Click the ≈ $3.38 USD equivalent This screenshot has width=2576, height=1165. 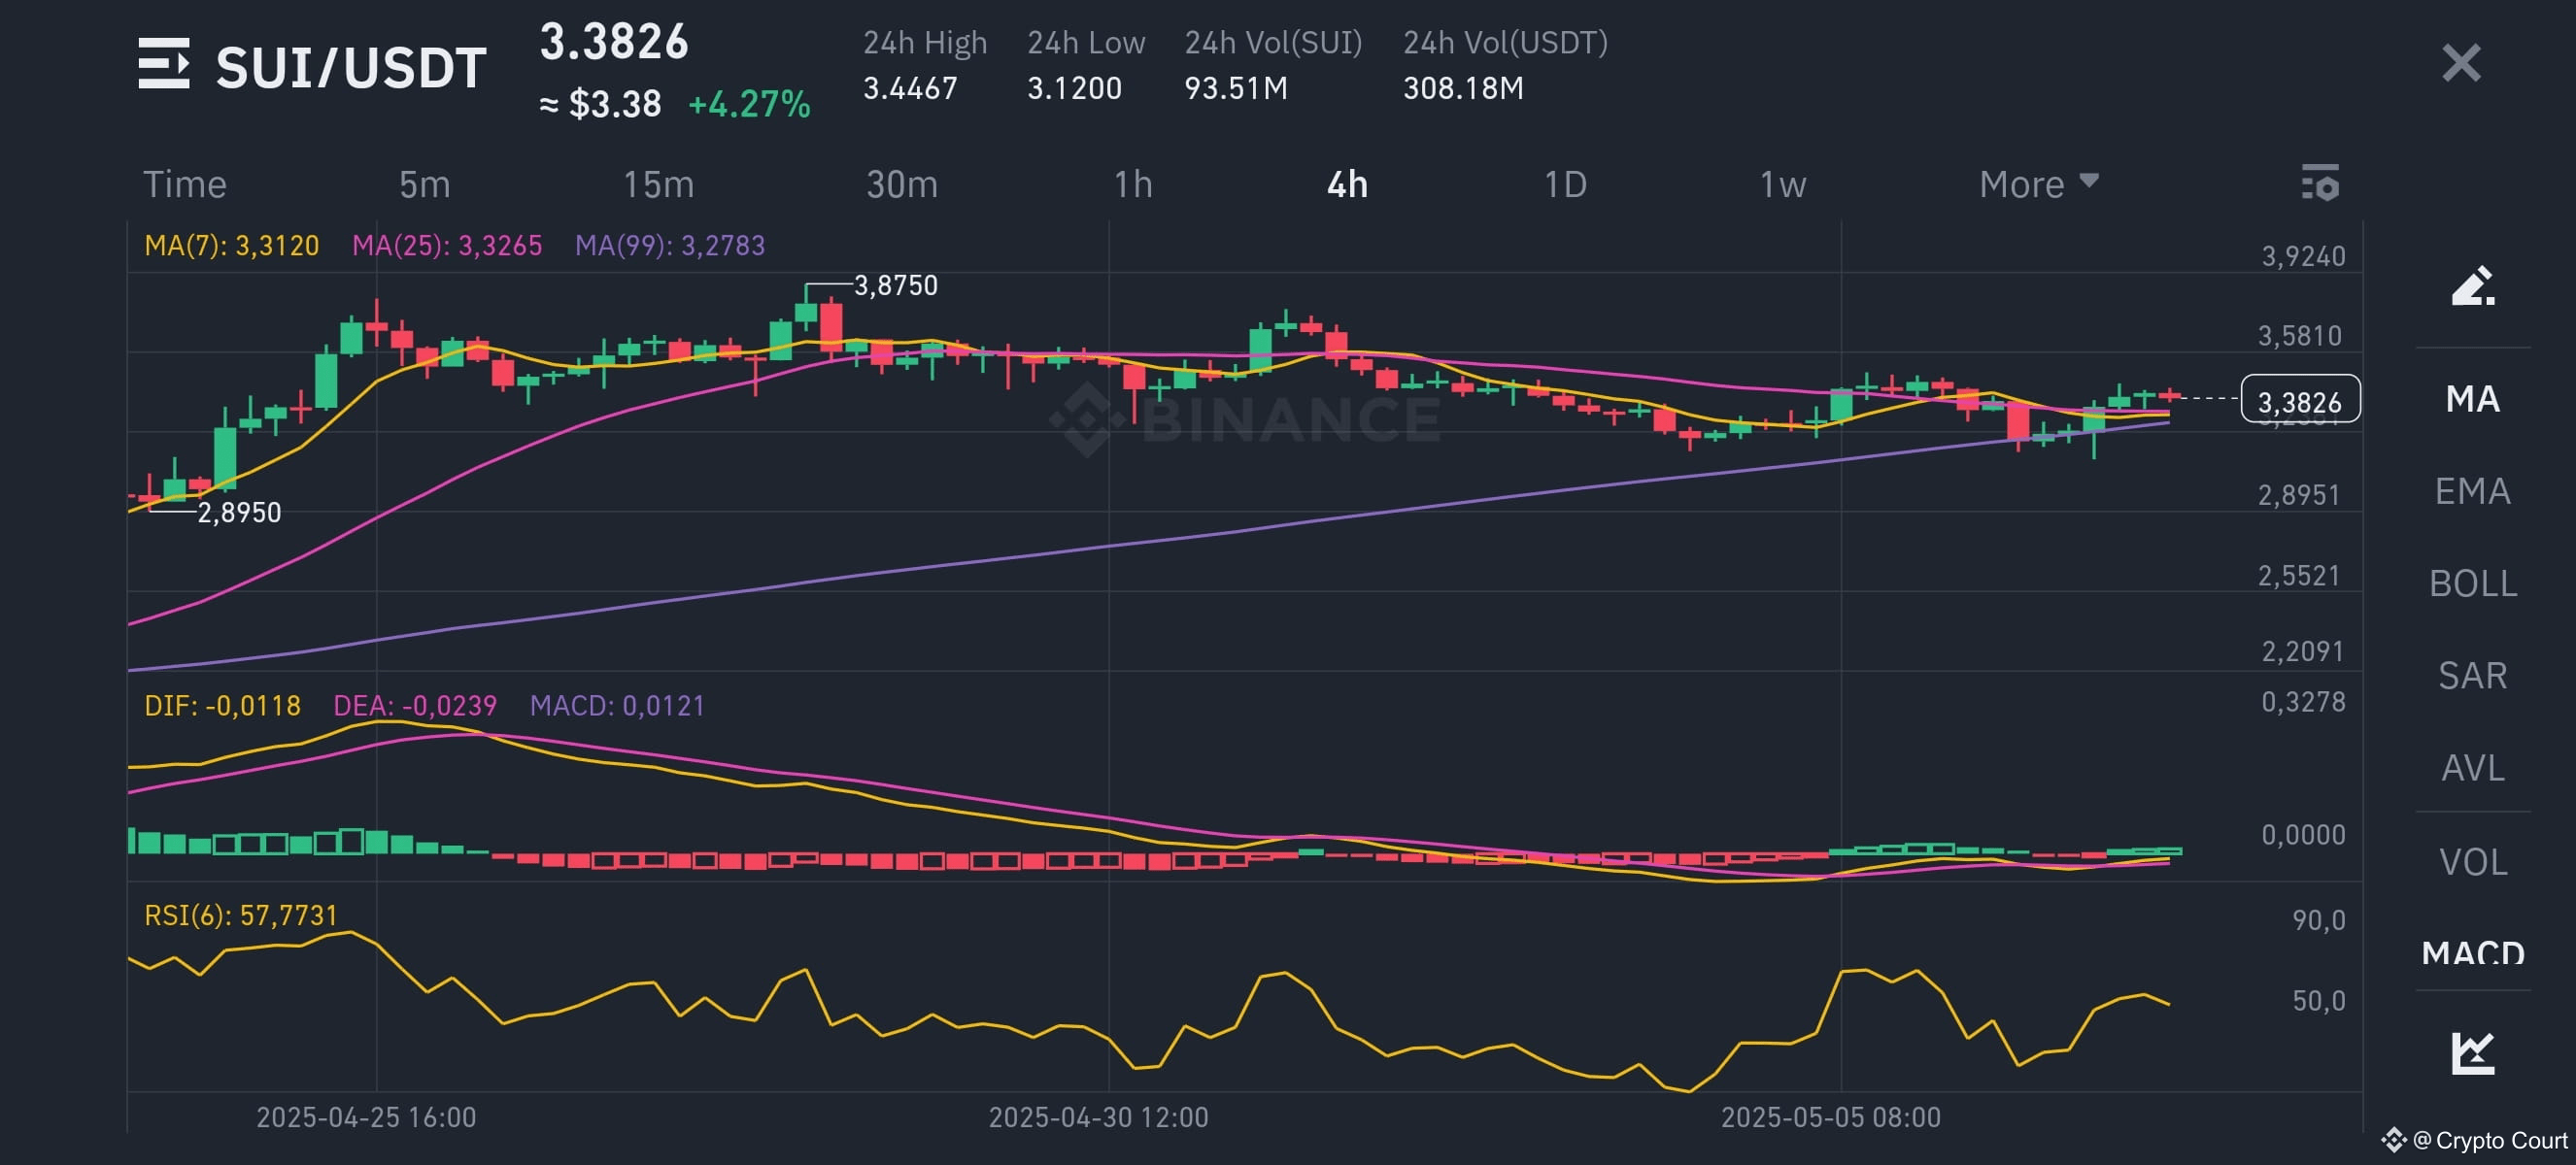pyautogui.click(x=600, y=104)
